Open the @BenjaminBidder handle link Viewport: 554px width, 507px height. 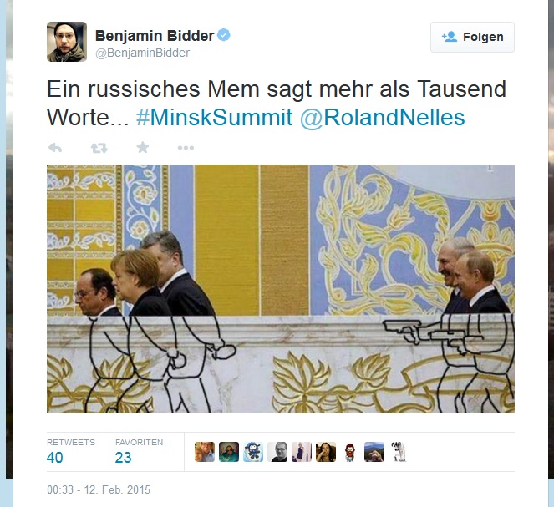coord(143,53)
